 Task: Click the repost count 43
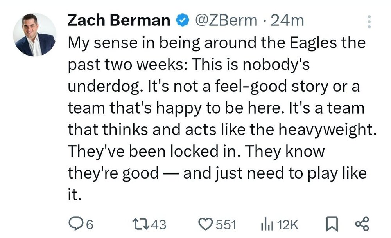(158, 225)
